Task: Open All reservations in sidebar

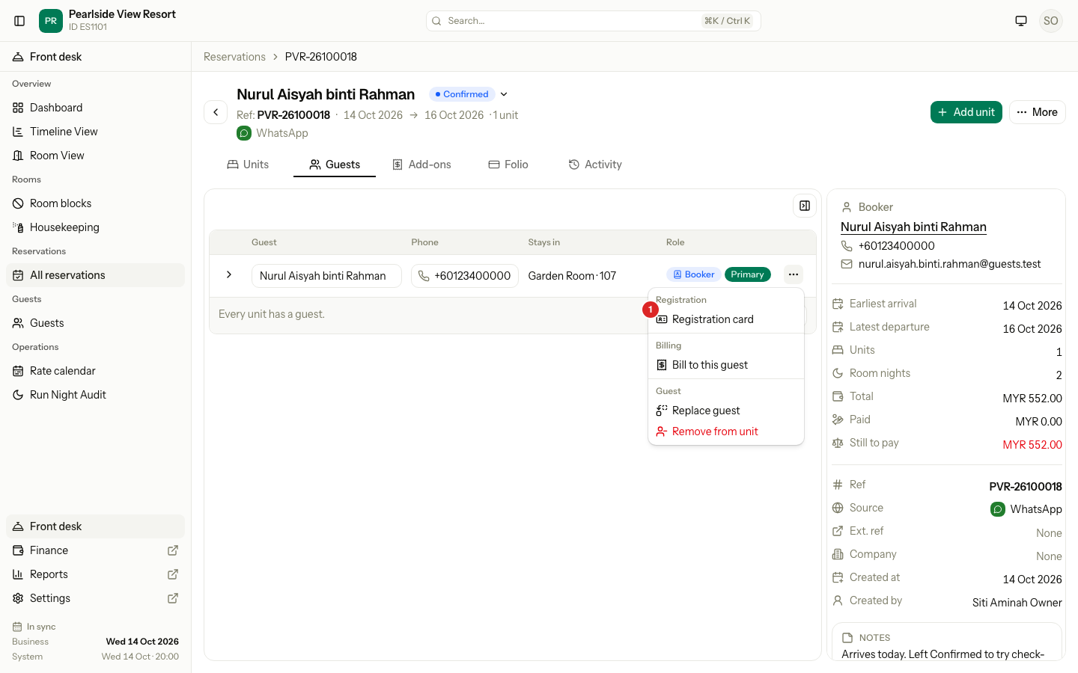Action: [x=95, y=275]
